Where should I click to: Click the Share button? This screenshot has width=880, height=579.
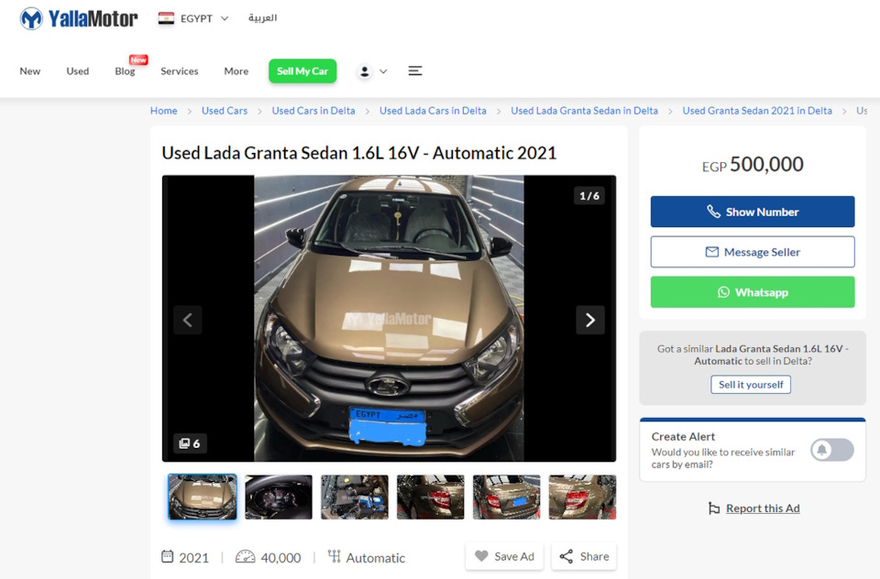tap(584, 557)
